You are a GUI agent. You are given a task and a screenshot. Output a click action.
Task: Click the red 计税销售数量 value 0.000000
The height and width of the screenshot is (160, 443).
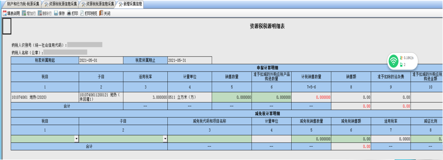click(311, 97)
